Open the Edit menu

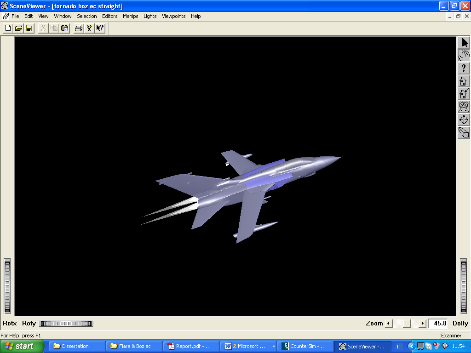[29, 16]
